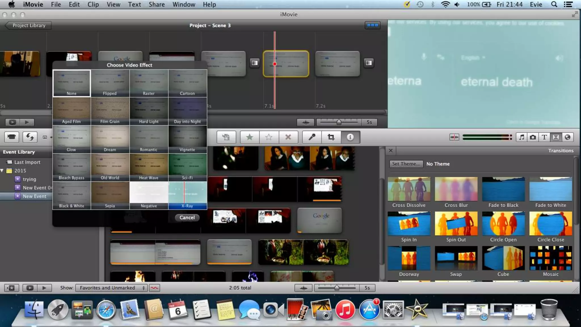Viewport: 581px width, 327px height.
Task: Mark selection as favorite with filled star
Action: (x=250, y=137)
